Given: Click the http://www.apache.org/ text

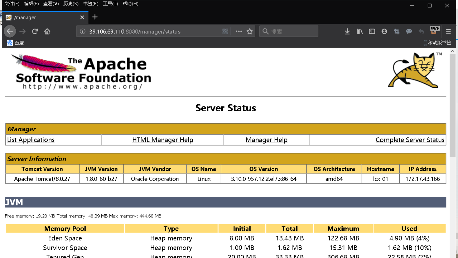Looking at the screenshot, I should point(83,86).
